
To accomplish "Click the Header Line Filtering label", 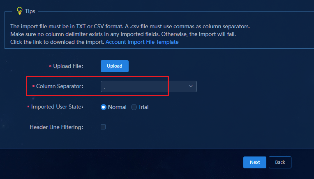I will click(x=56, y=127).
